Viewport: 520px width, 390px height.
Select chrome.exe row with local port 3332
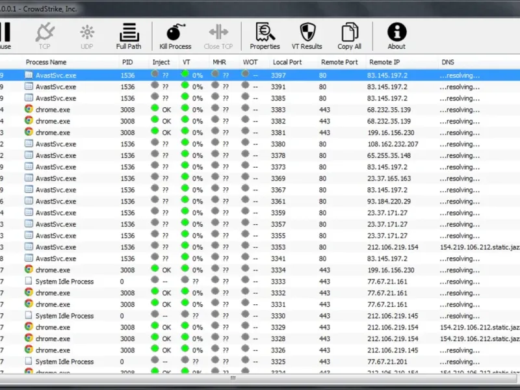pos(260,293)
